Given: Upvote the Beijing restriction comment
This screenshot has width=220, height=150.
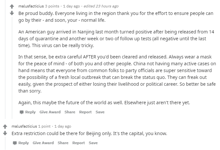Looking at the screenshot, I should coord(6,126).
